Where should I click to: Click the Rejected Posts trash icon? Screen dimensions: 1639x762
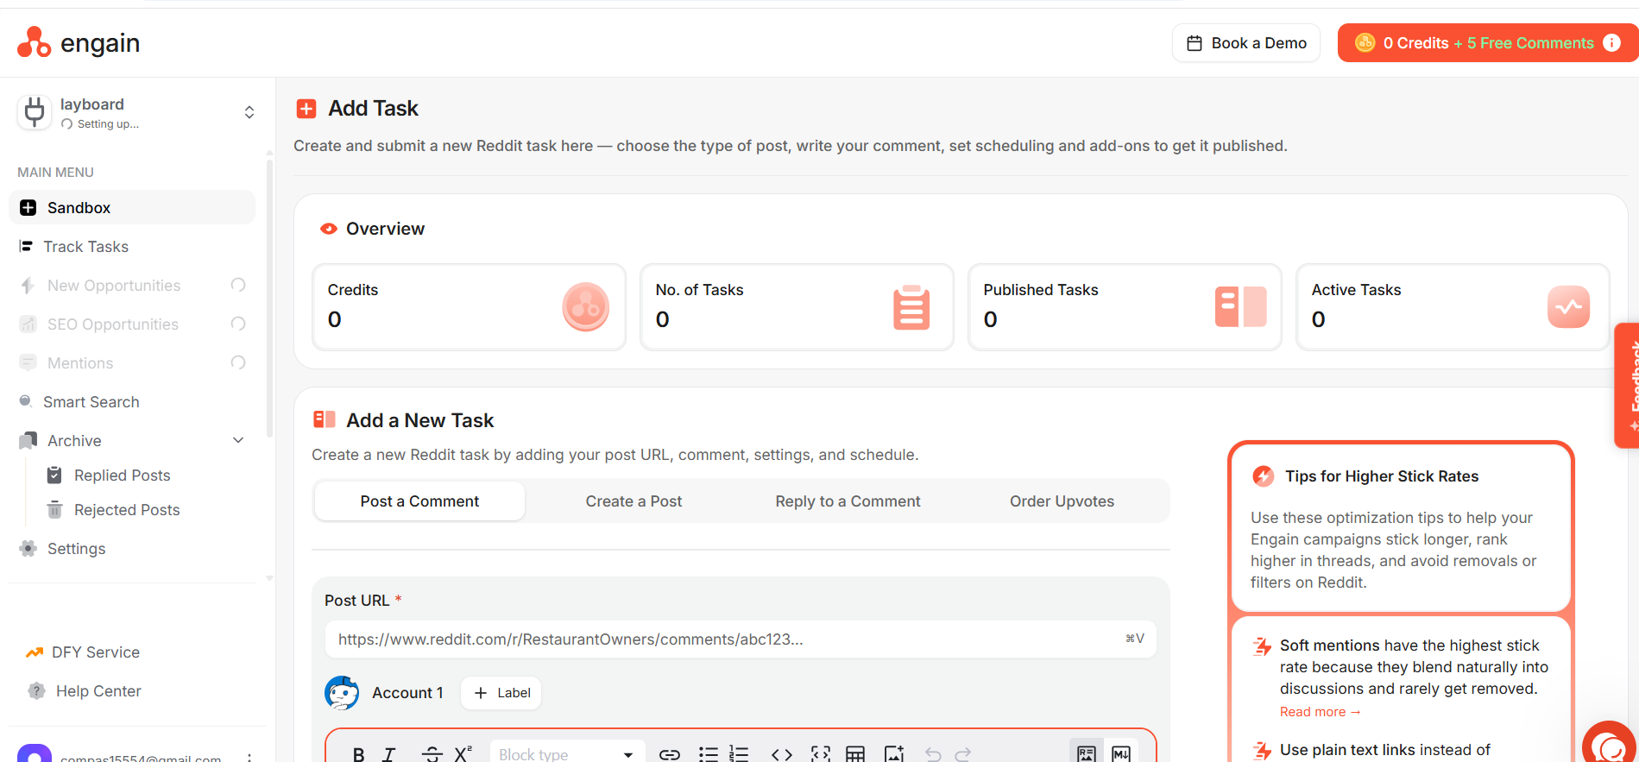(x=54, y=509)
